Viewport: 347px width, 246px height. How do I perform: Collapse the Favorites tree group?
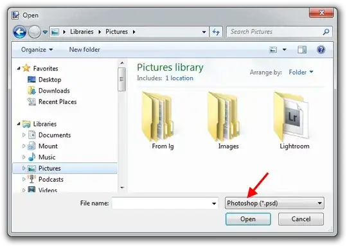[19, 69]
